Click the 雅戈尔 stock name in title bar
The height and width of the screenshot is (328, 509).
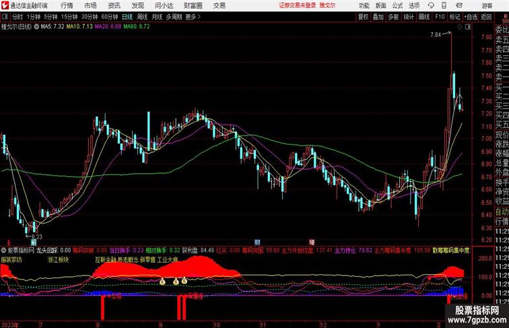(x=327, y=5)
